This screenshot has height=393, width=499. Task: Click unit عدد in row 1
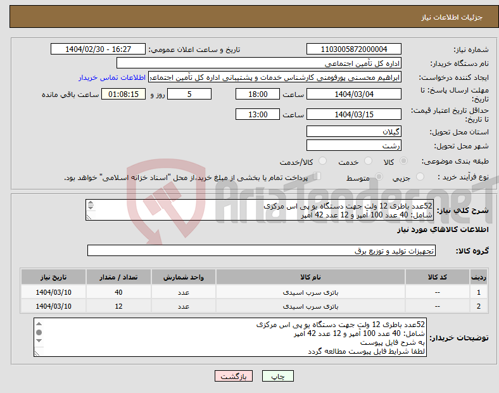[x=183, y=292]
